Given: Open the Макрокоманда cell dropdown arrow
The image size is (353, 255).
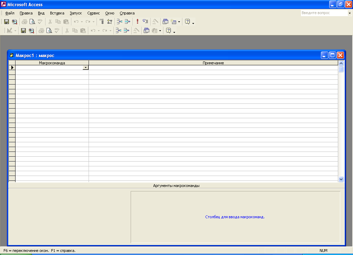Looking at the screenshot, I should (85, 68).
